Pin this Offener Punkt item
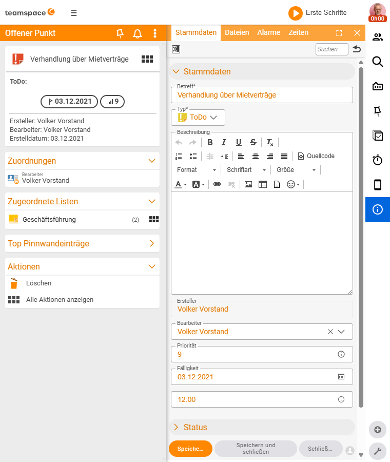The image size is (390, 462). click(x=120, y=33)
